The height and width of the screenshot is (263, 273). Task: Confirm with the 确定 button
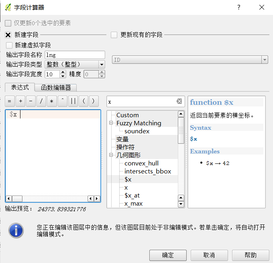tap(168, 255)
